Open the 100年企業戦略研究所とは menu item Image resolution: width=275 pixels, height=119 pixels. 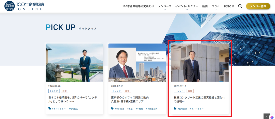click(x=138, y=6)
